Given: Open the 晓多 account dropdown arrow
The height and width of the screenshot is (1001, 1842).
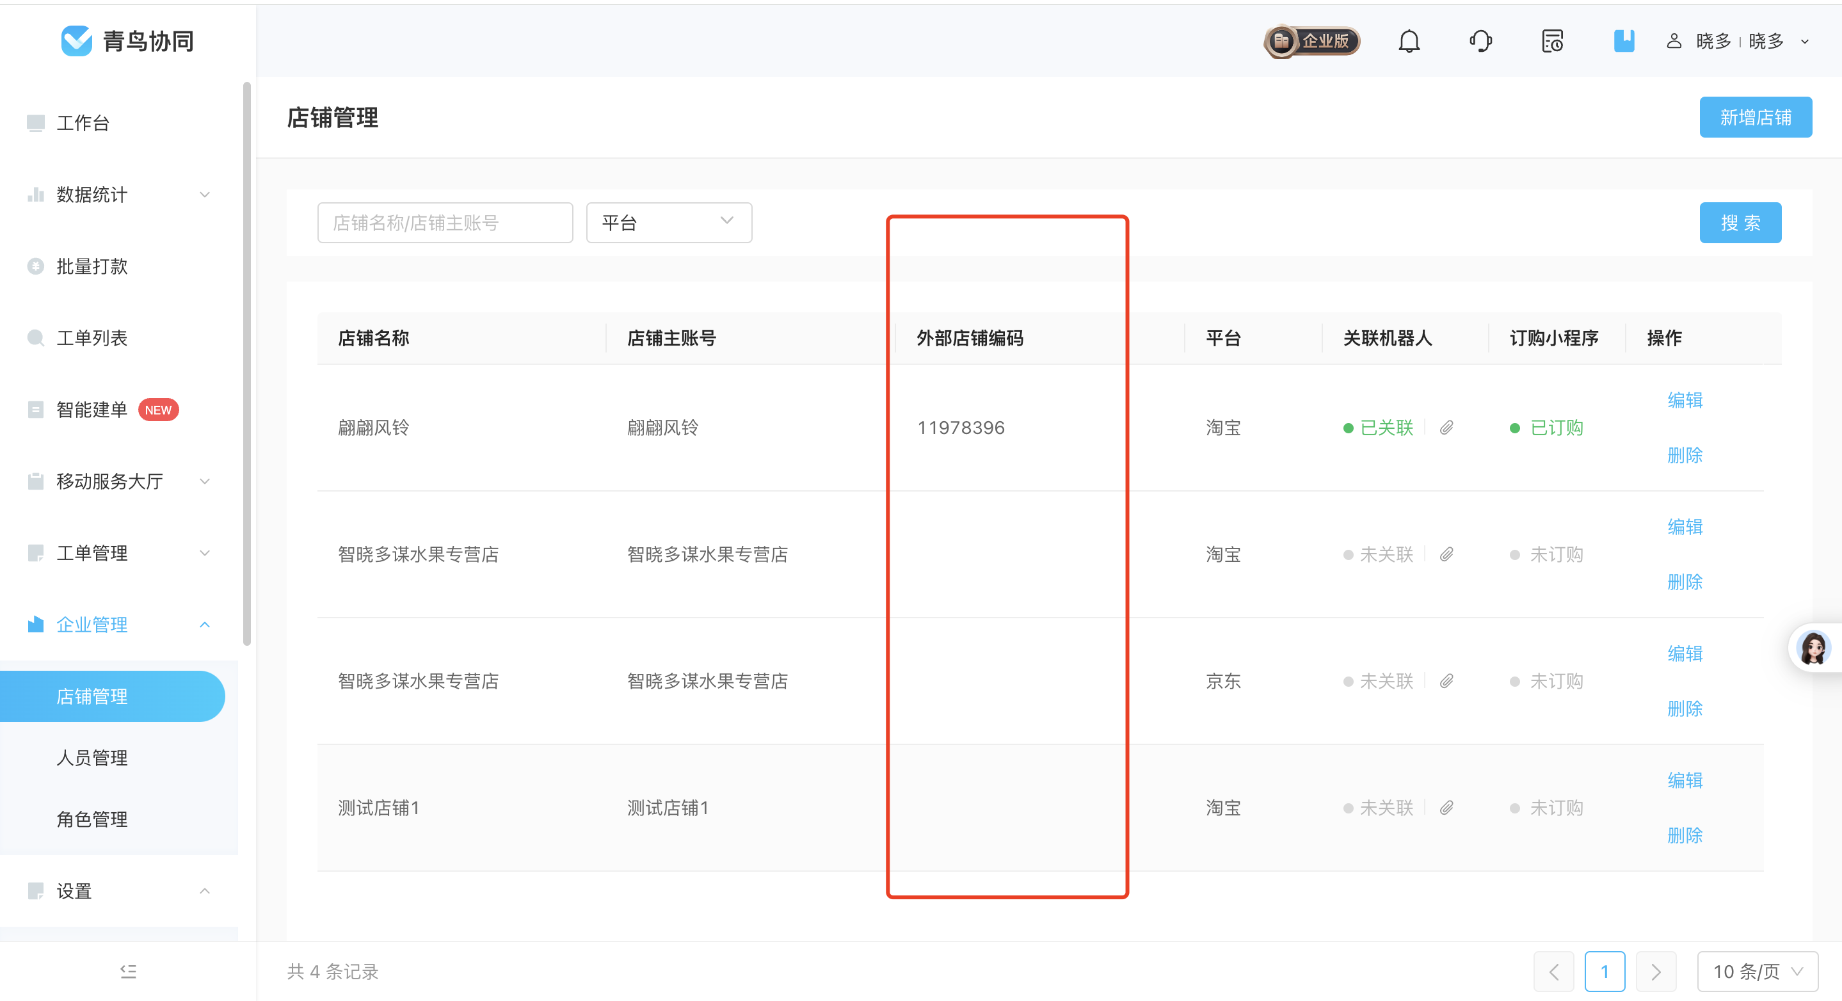Looking at the screenshot, I should (1804, 42).
